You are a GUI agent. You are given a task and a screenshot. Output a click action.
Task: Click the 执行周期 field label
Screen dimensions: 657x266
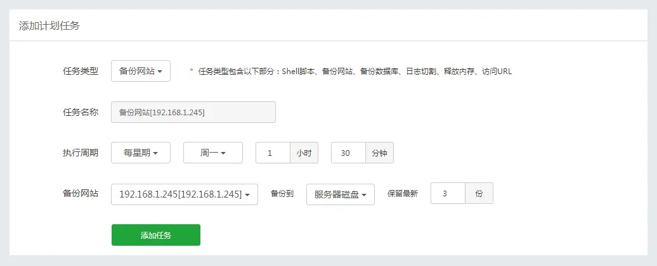click(81, 153)
